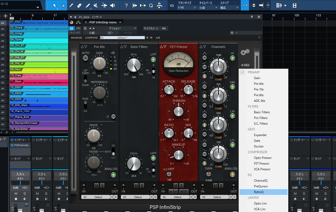336x212 pixels.
Task: Toggle Pre 80s ANALOG green button
Action: tap(113, 175)
